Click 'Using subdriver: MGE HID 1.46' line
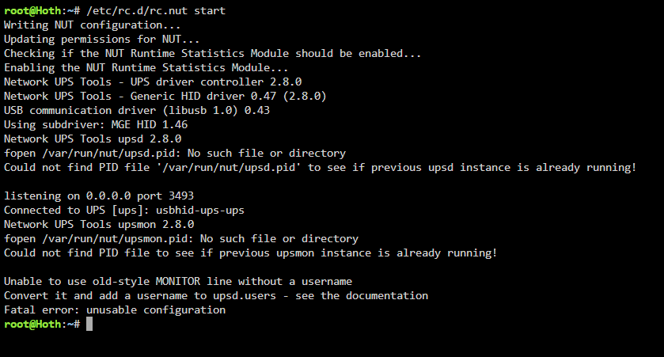Screen dimensions: 664x357 tap(96, 124)
